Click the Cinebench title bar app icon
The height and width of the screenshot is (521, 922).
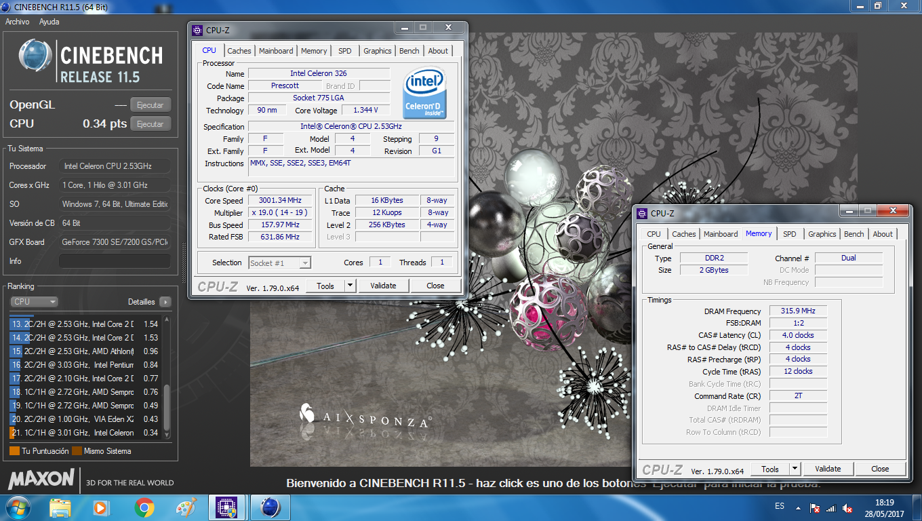pyautogui.click(x=6, y=7)
